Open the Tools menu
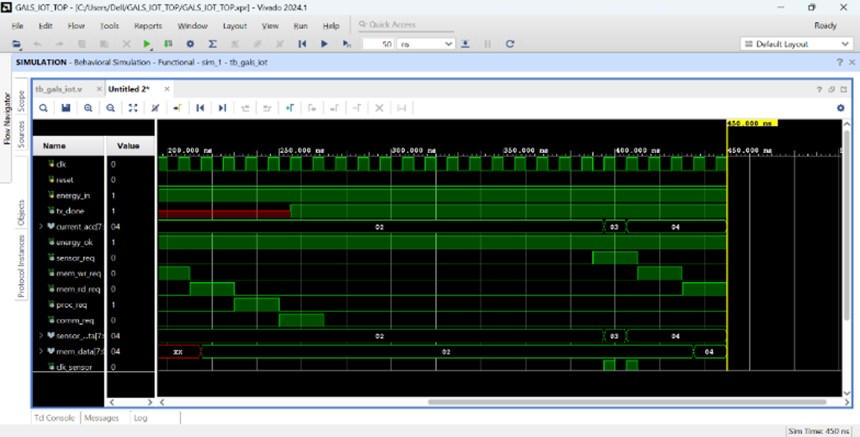Screen dimensions: 860x437 pyautogui.click(x=109, y=26)
